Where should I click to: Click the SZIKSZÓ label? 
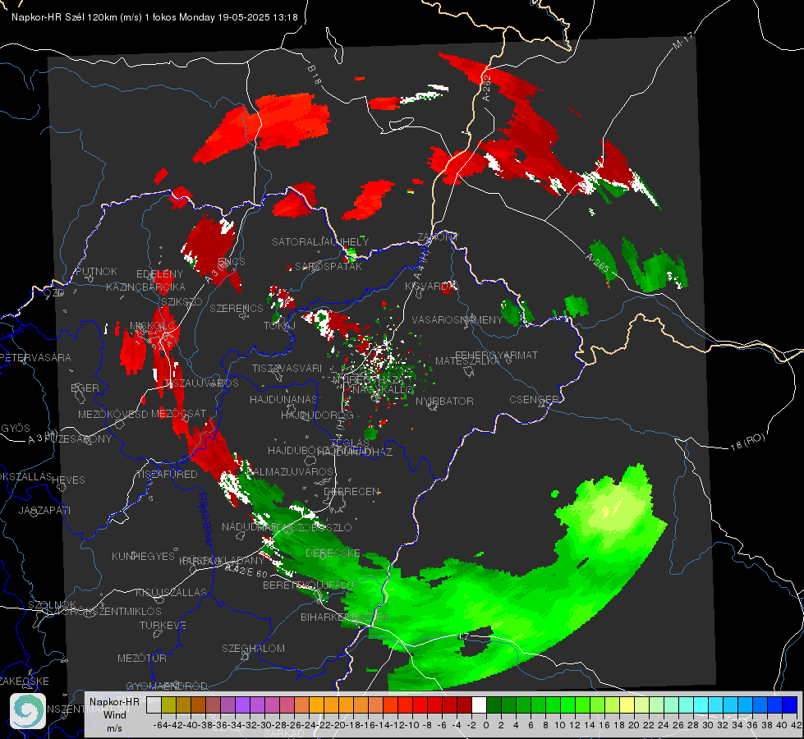(x=181, y=301)
